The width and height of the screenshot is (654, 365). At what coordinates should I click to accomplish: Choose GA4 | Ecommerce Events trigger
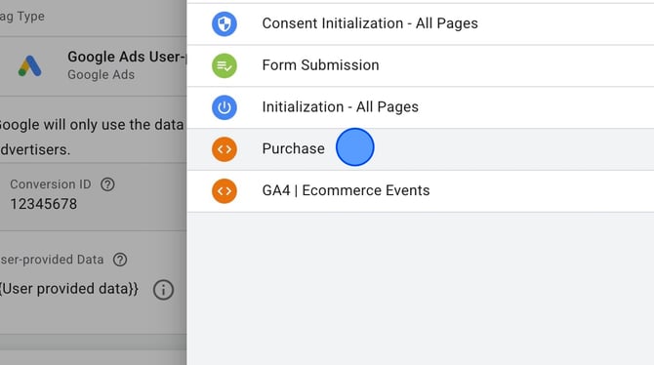421,190
